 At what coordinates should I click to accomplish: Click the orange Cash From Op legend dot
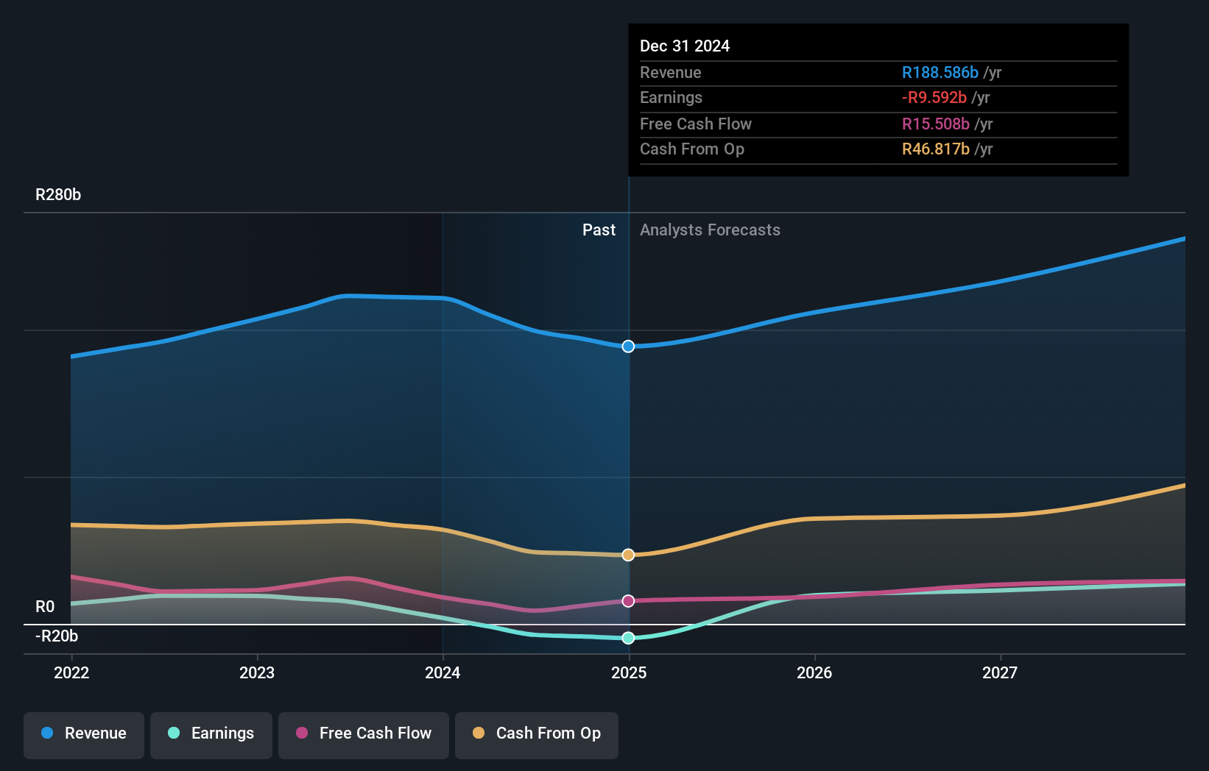coord(479,733)
